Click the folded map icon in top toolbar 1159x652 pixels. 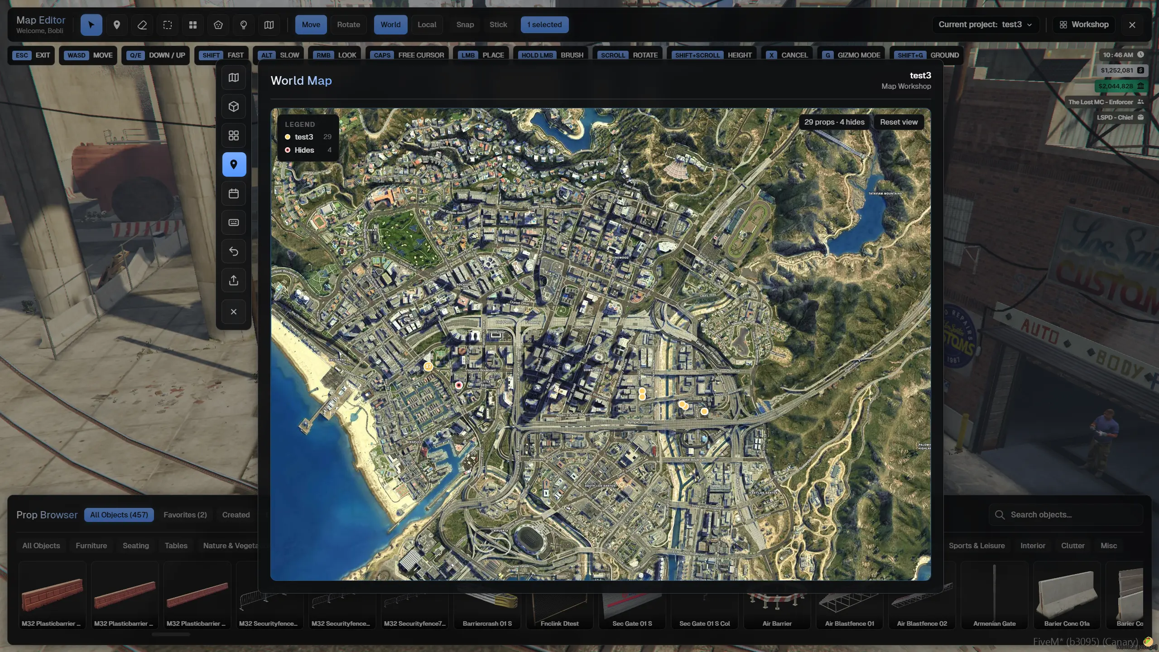269,25
